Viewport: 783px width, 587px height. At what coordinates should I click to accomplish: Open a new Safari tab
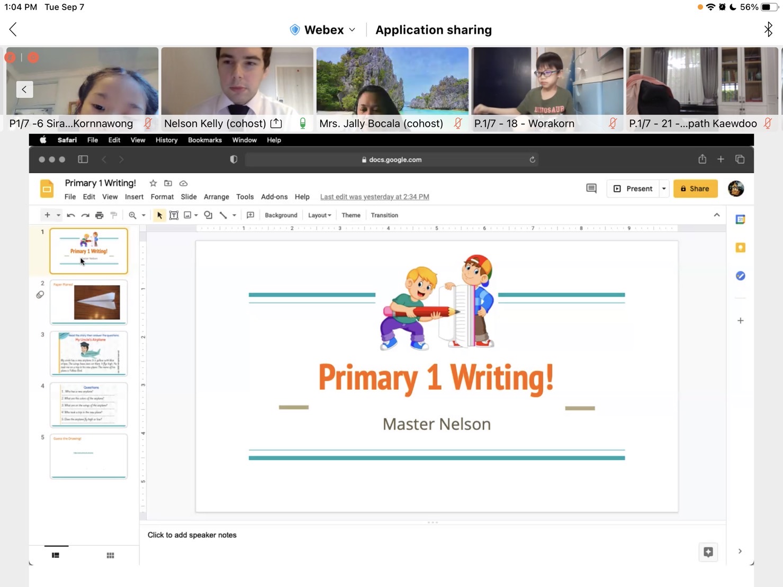pos(721,159)
